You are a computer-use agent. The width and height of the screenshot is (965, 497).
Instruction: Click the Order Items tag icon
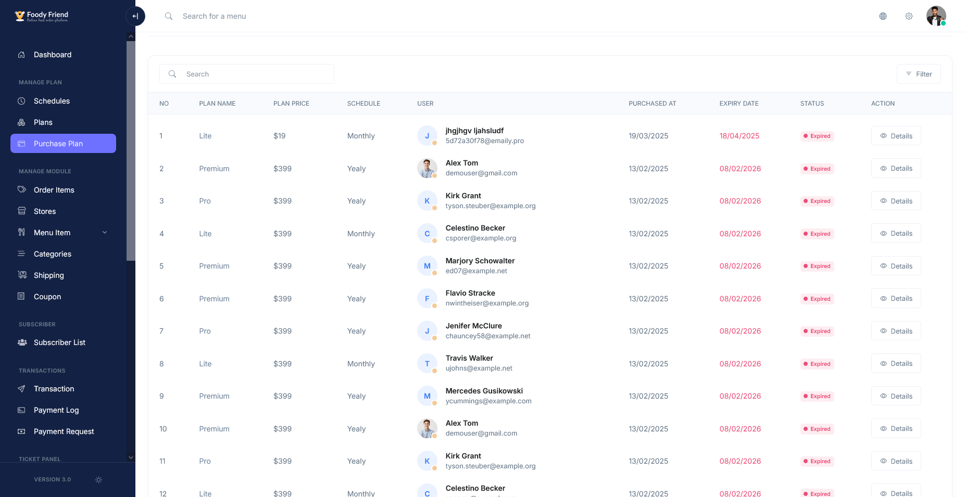click(21, 189)
